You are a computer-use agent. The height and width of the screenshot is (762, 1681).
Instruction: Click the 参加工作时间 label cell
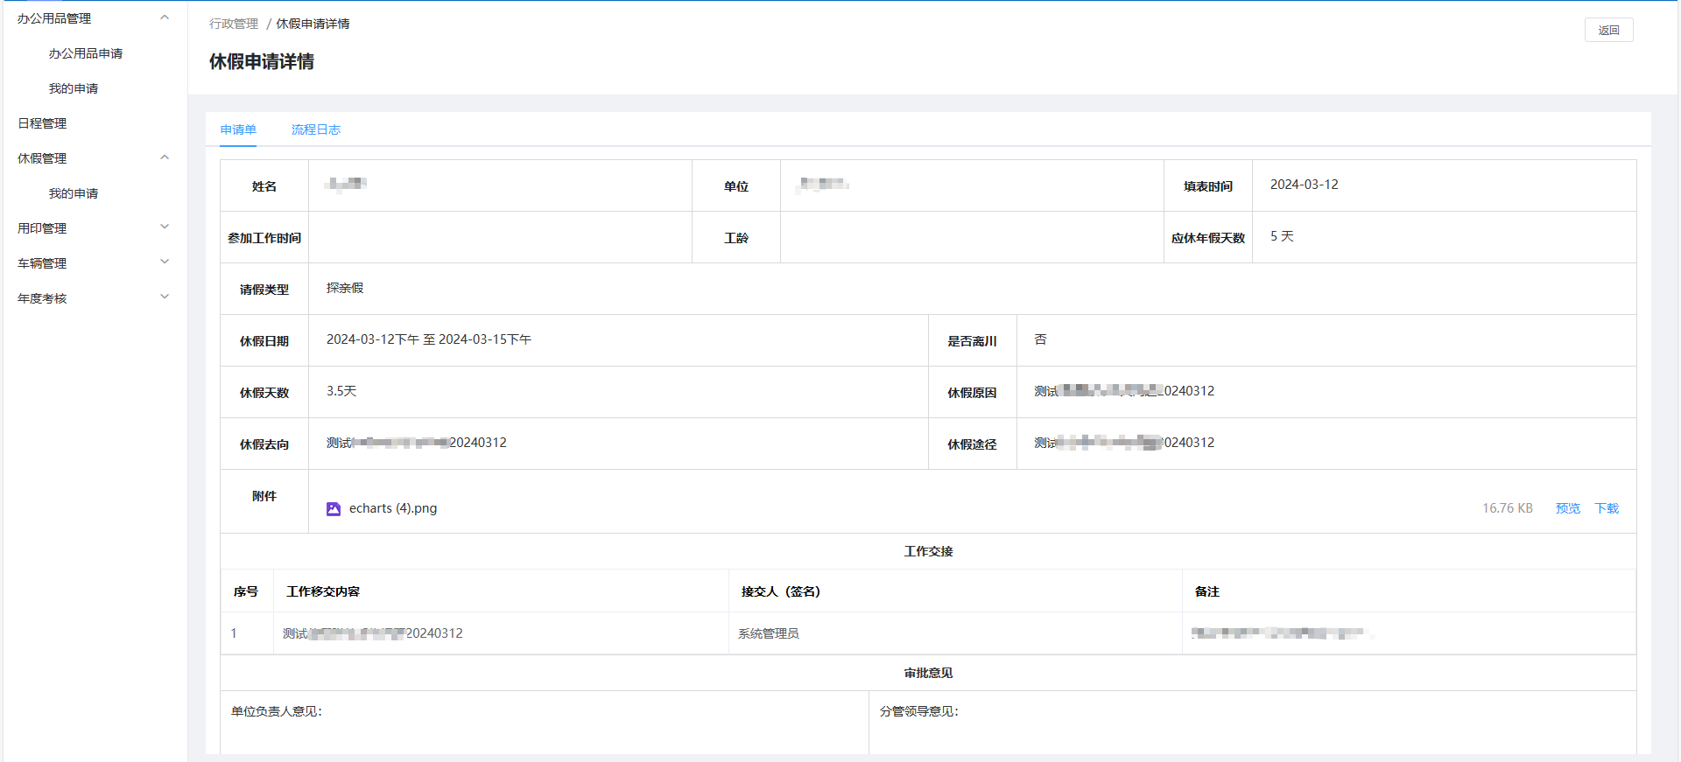coord(264,237)
